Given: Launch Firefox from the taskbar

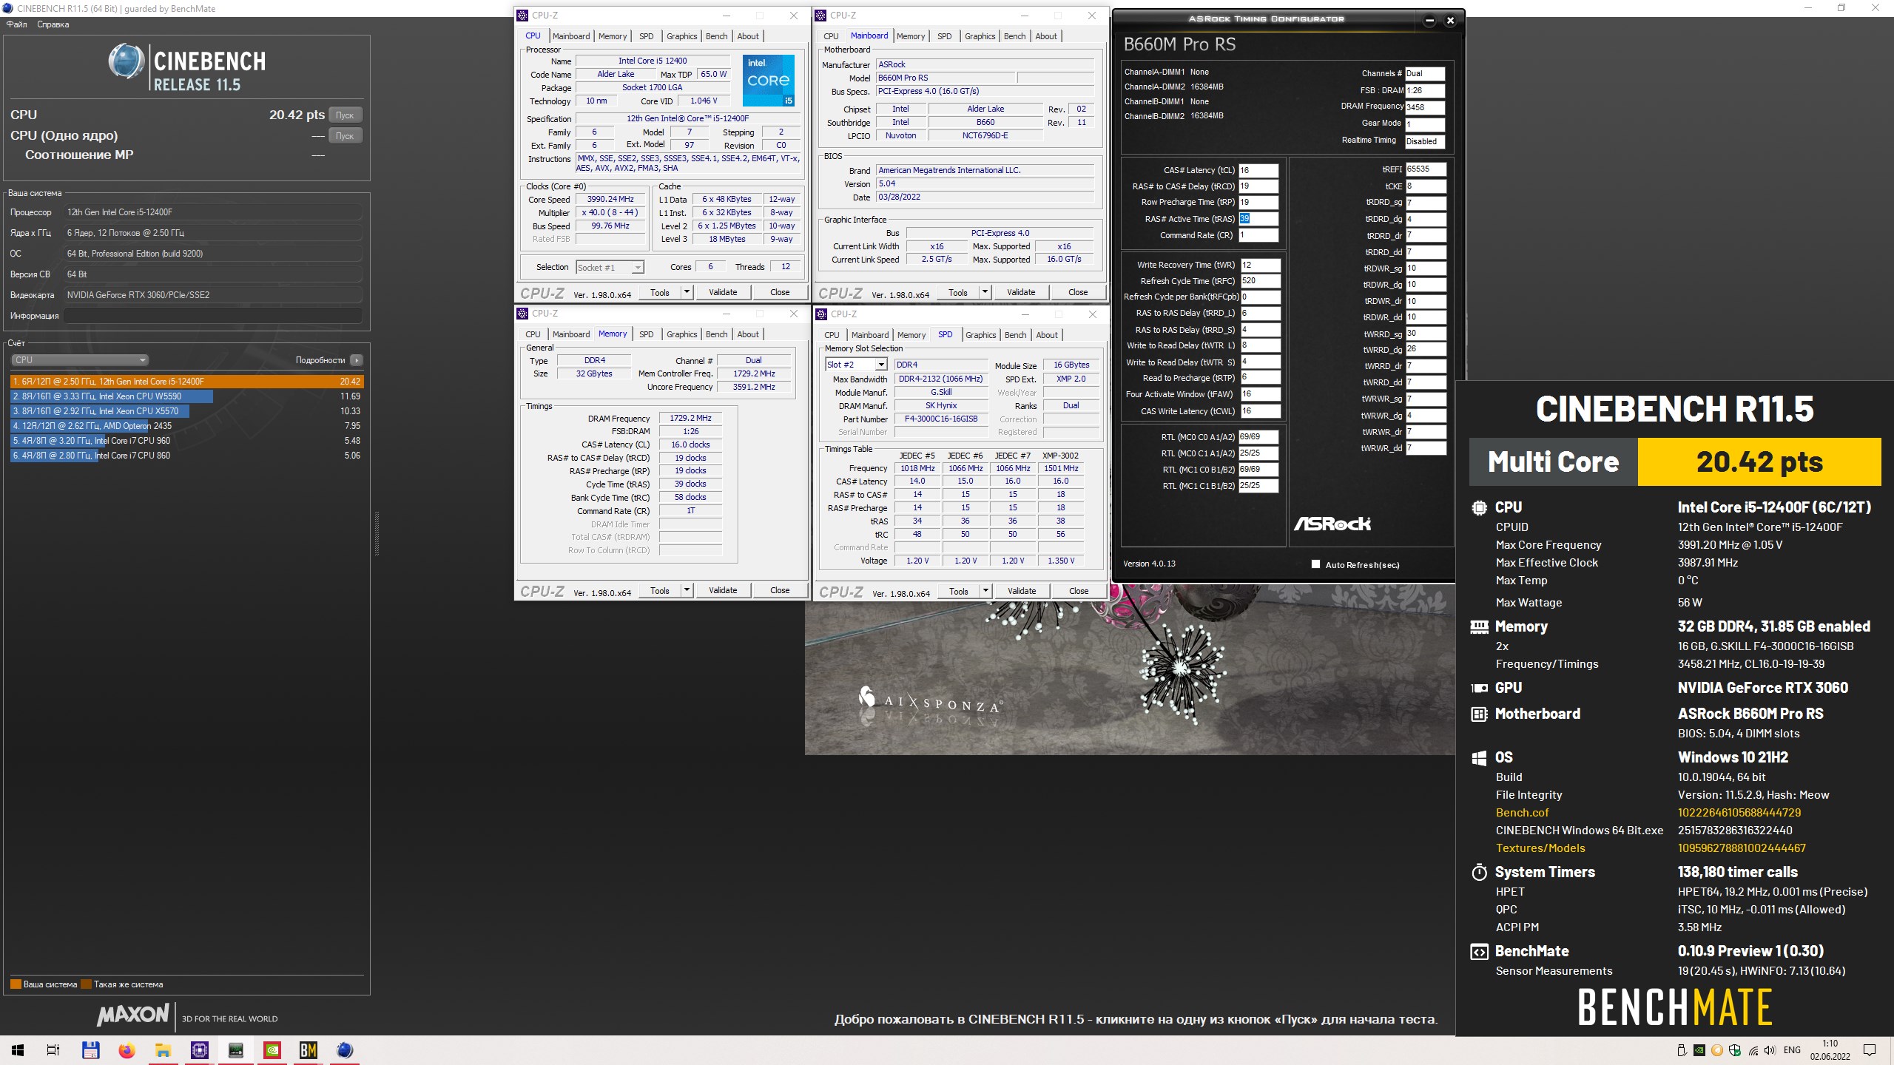Looking at the screenshot, I should click(127, 1050).
